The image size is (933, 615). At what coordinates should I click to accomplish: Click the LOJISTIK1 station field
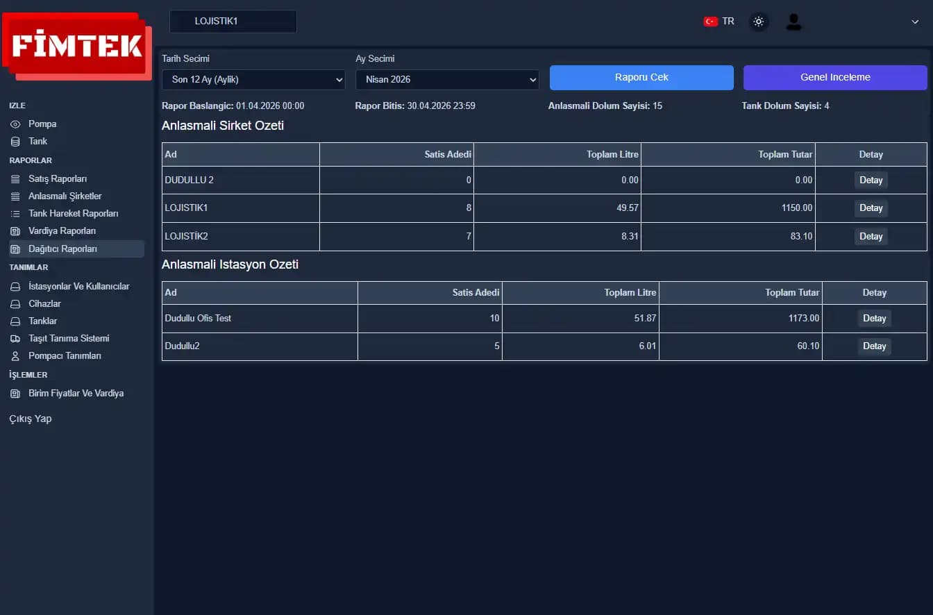233,21
